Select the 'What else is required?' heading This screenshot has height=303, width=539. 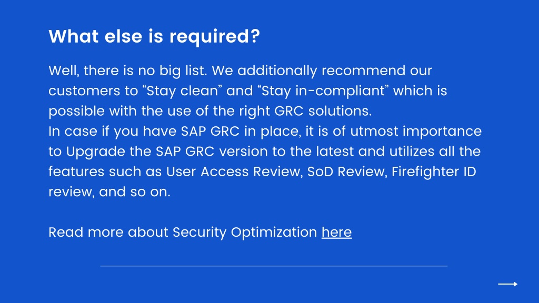point(154,36)
